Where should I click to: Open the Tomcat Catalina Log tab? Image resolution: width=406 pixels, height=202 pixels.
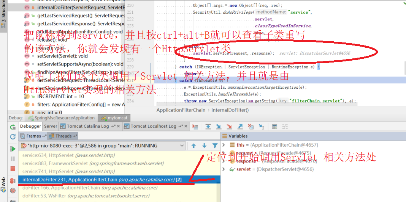tap(90, 126)
